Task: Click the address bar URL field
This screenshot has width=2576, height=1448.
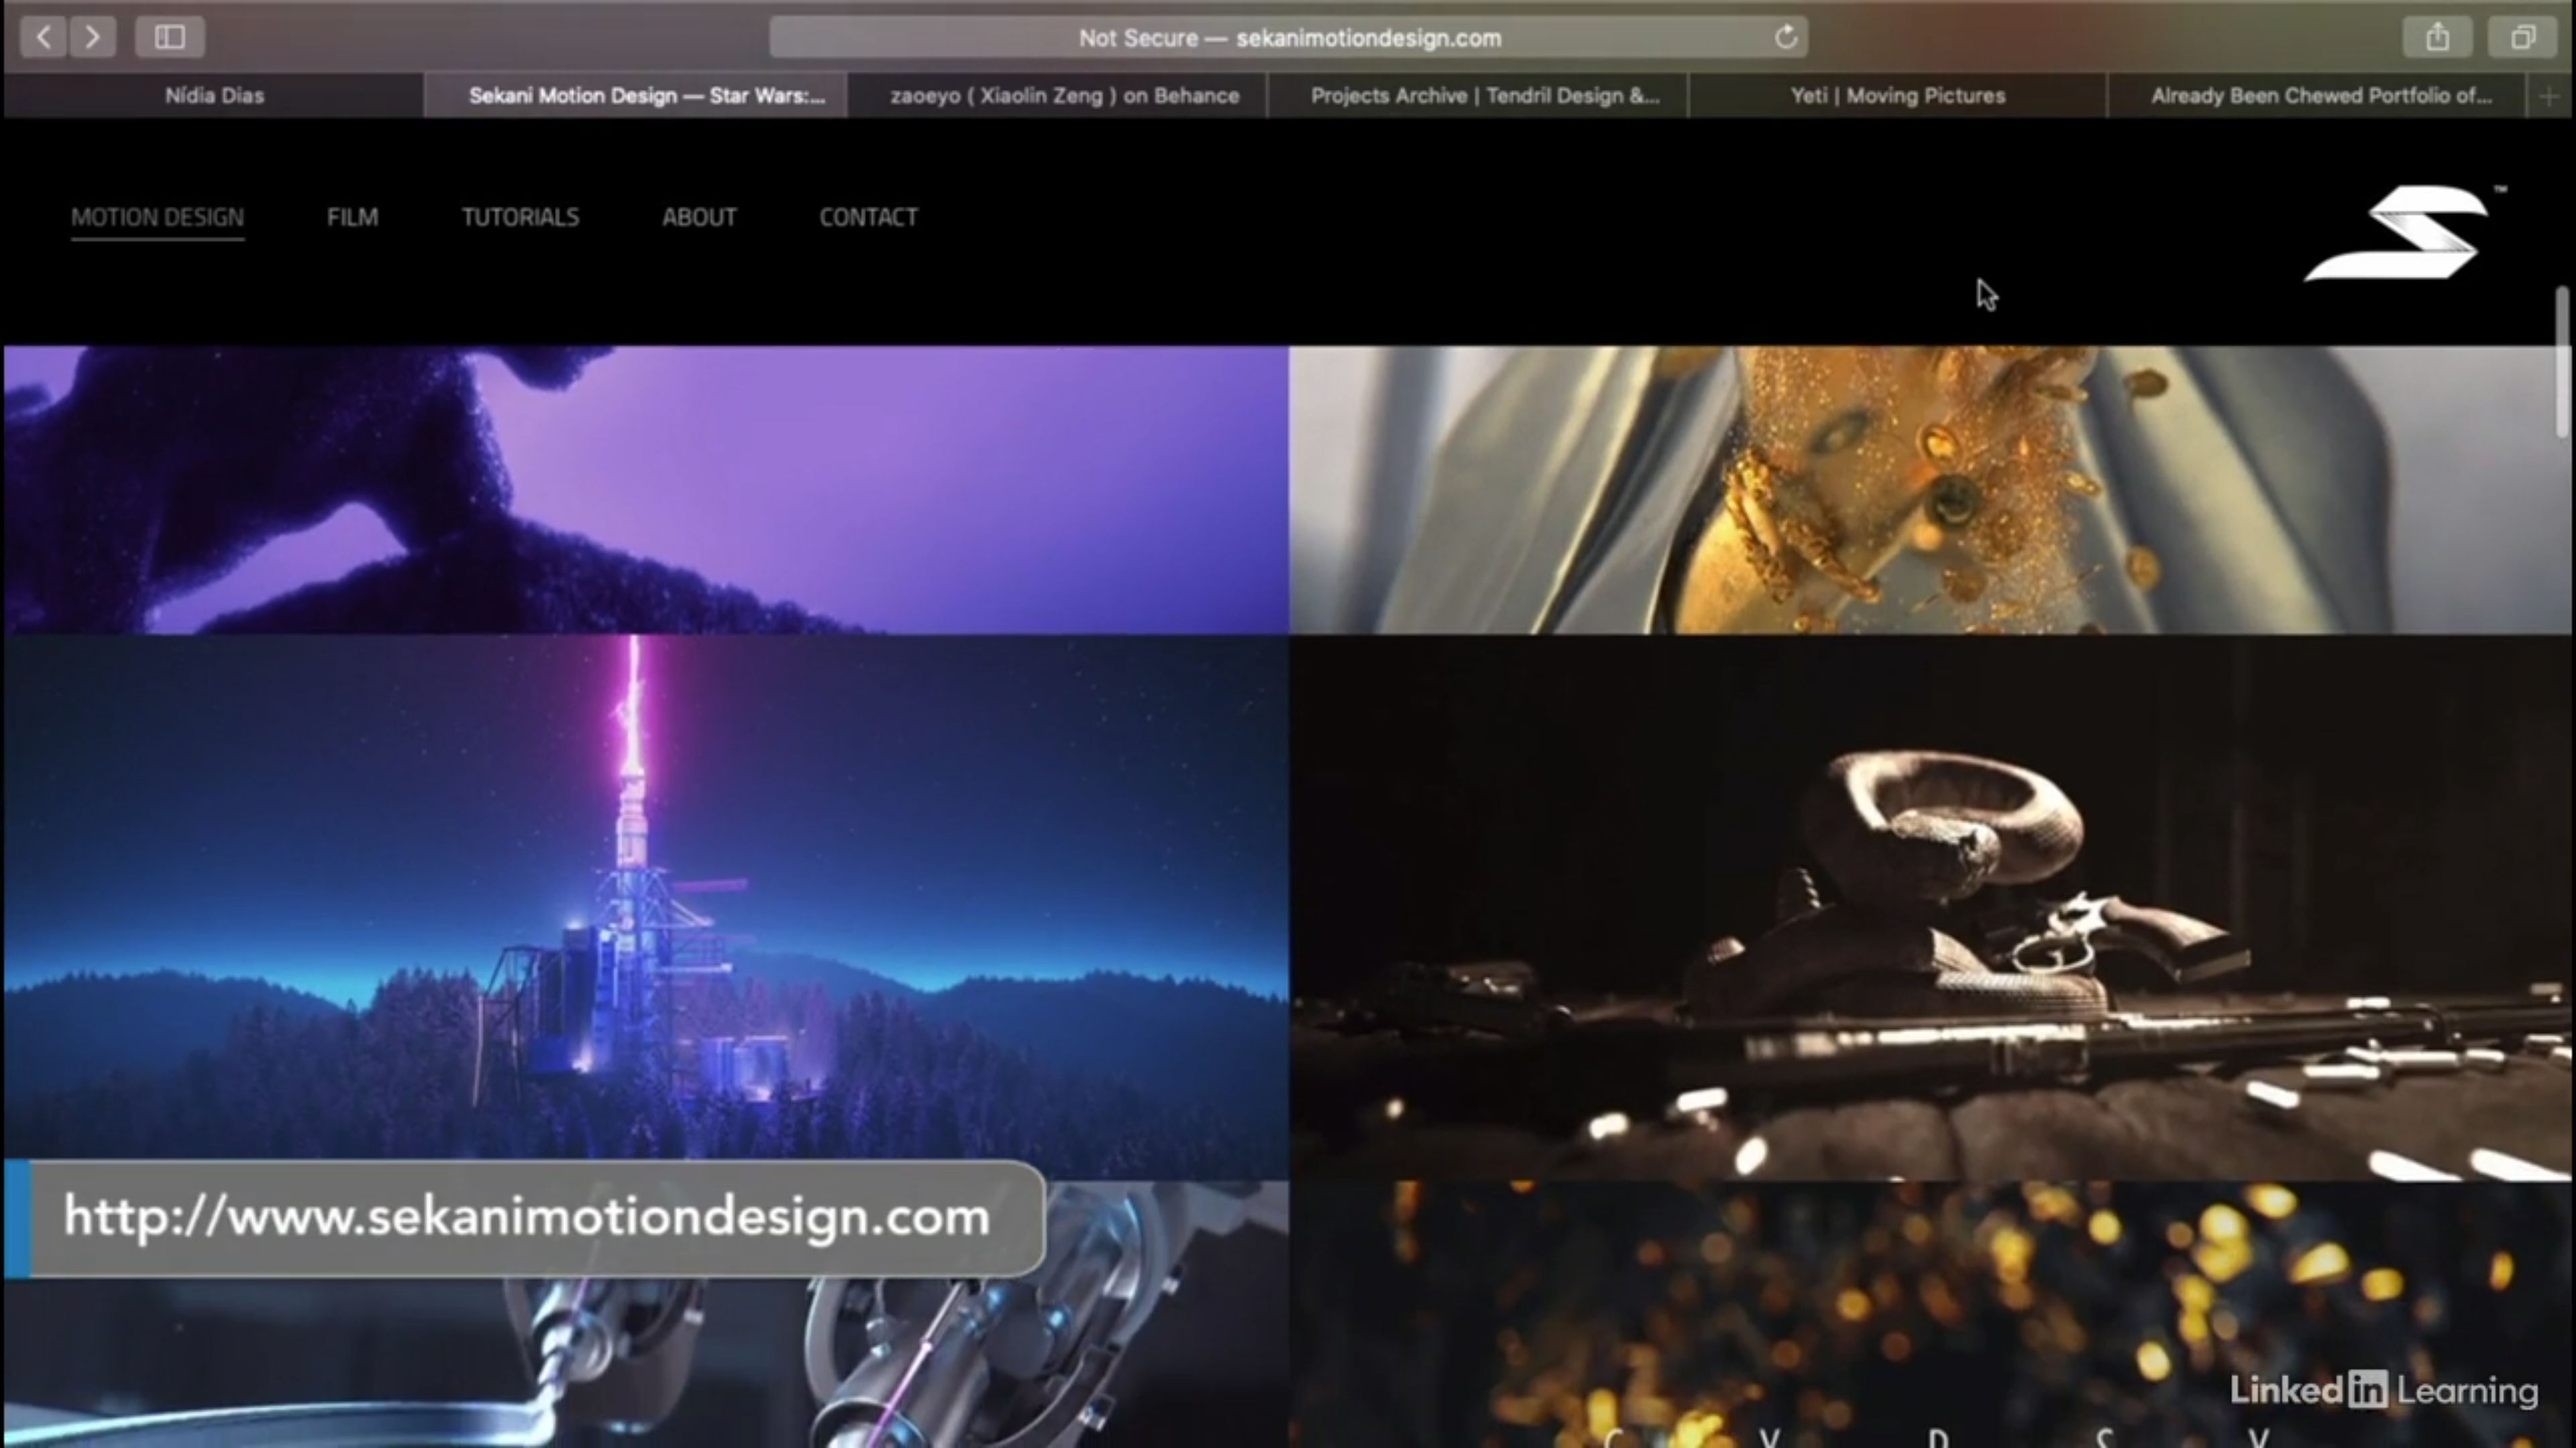Action: click(x=1288, y=38)
